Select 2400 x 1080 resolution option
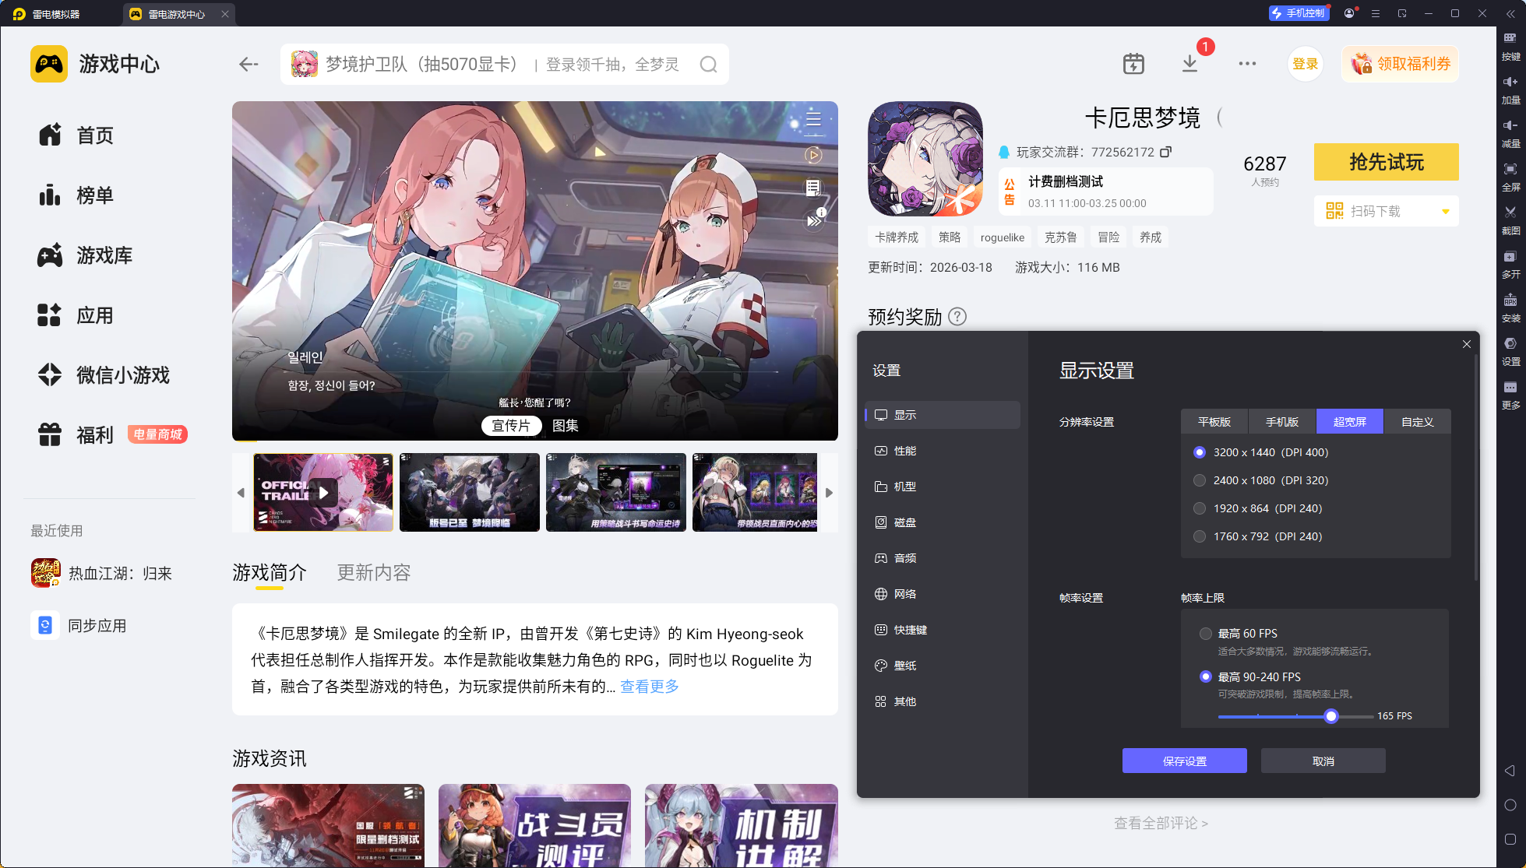The width and height of the screenshot is (1526, 868). coord(1200,480)
